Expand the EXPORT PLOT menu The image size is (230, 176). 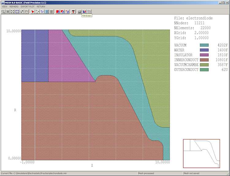(x=27, y=6)
